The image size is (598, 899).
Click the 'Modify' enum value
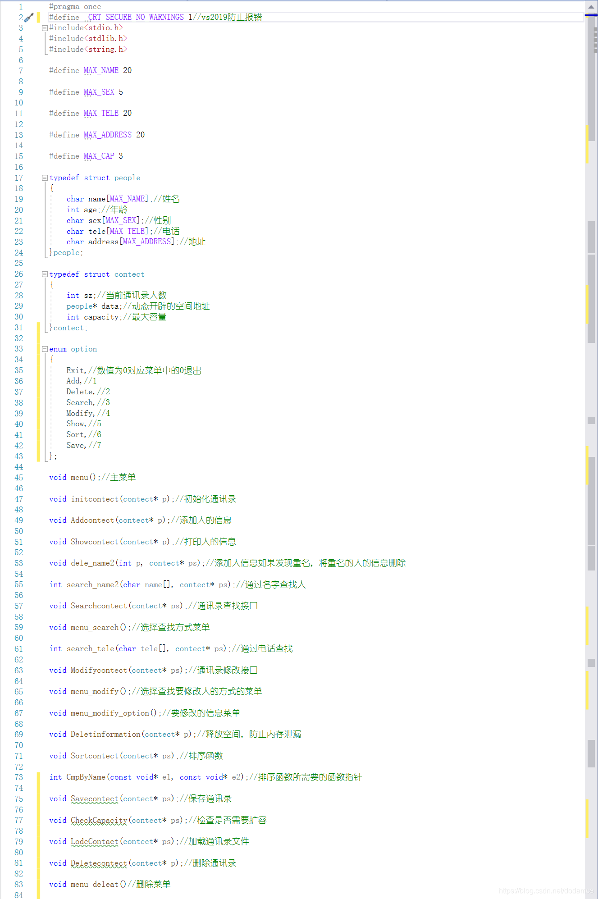[80, 414]
